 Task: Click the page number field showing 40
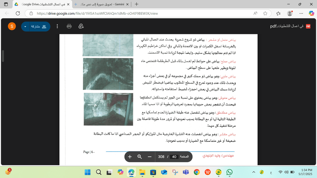click(174, 157)
